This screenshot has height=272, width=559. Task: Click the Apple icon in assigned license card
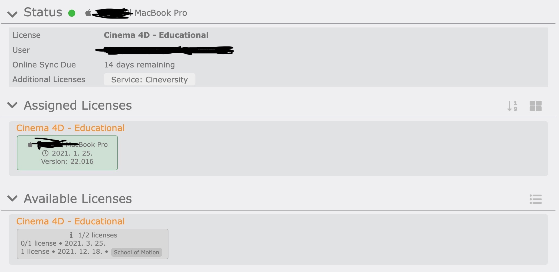(30, 144)
